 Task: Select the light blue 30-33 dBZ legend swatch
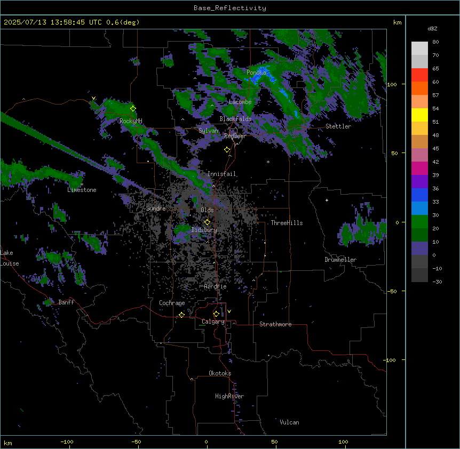click(x=419, y=209)
